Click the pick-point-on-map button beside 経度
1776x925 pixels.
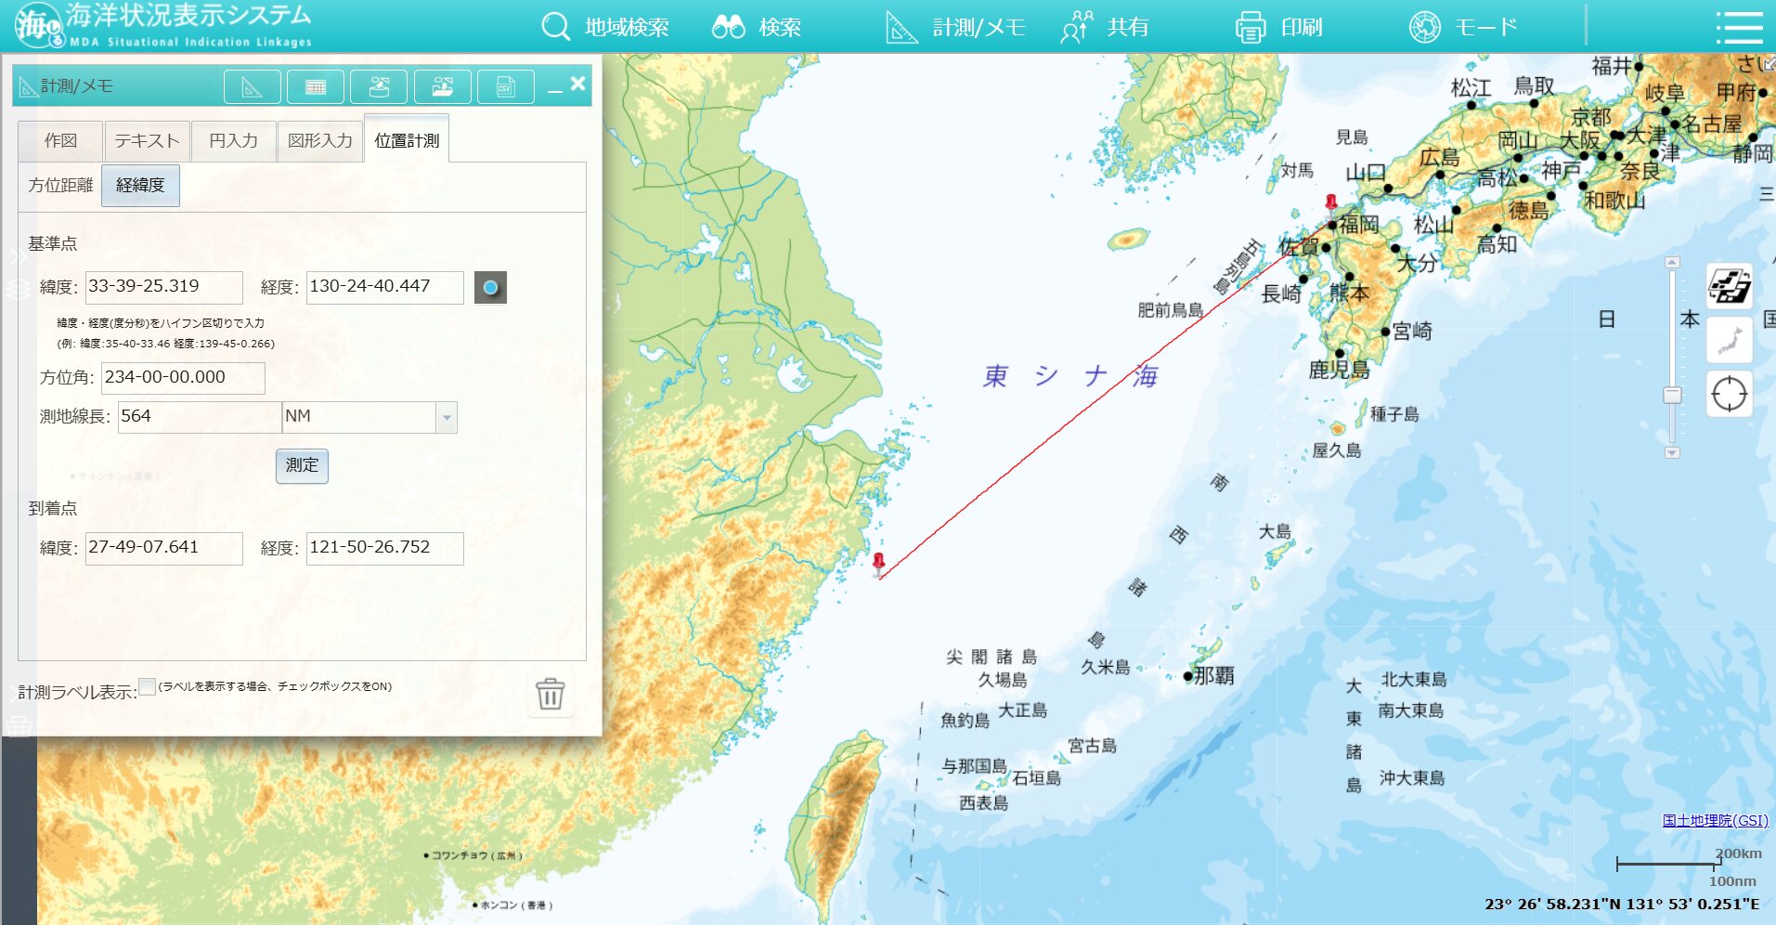click(490, 288)
